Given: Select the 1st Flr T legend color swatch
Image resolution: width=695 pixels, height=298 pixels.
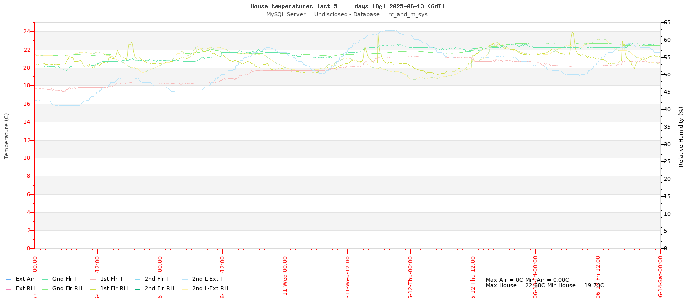Looking at the screenshot, I should (93, 280).
